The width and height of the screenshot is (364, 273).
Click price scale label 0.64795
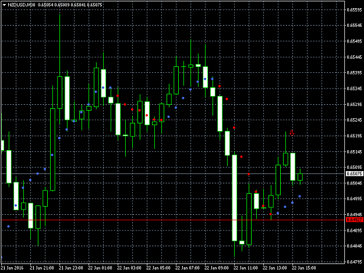(x=354, y=262)
